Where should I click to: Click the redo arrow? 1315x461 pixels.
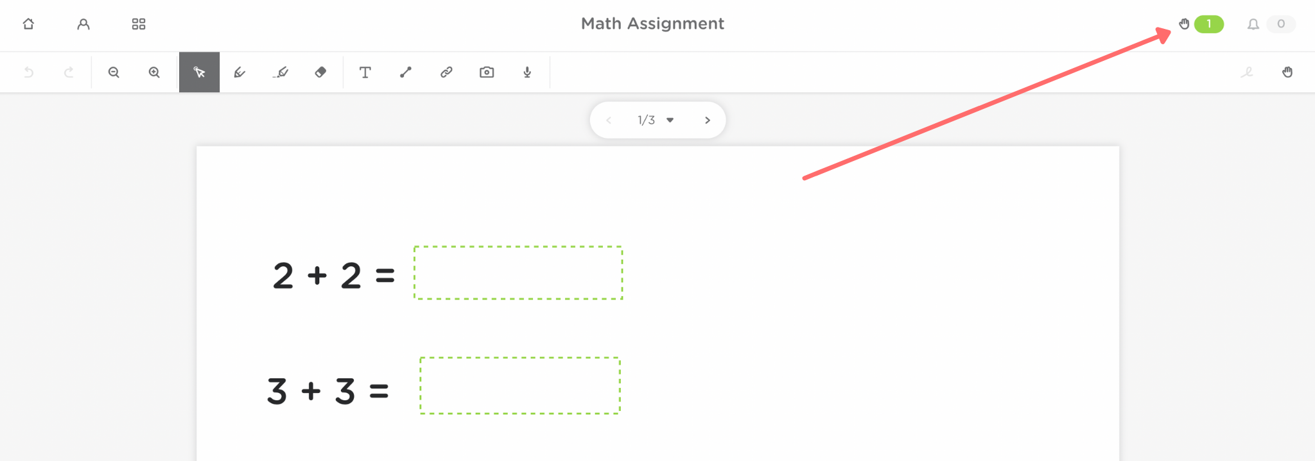(x=69, y=72)
